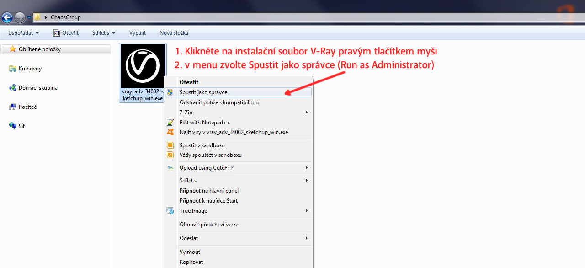Click the True Image icon in context menu
Viewport: 585px width, 268px height.
[x=170, y=211]
